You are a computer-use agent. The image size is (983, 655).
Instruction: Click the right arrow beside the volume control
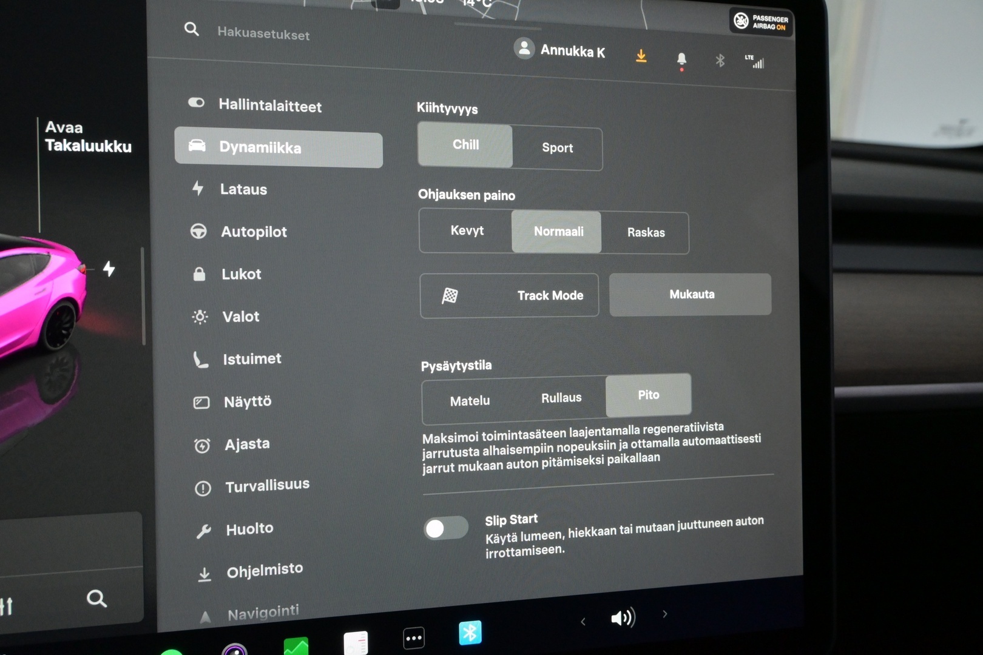click(664, 614)
